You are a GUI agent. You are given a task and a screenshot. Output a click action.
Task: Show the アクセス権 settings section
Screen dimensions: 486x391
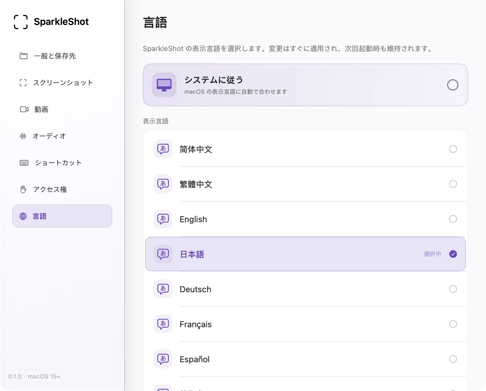point(62,189)
